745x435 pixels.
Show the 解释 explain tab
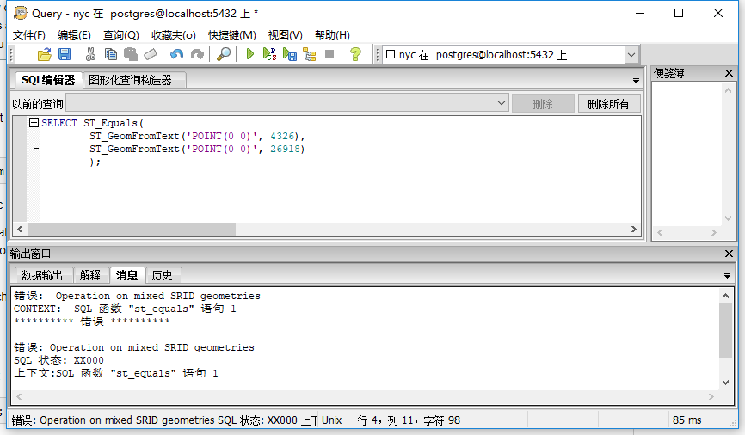point(90,275)
